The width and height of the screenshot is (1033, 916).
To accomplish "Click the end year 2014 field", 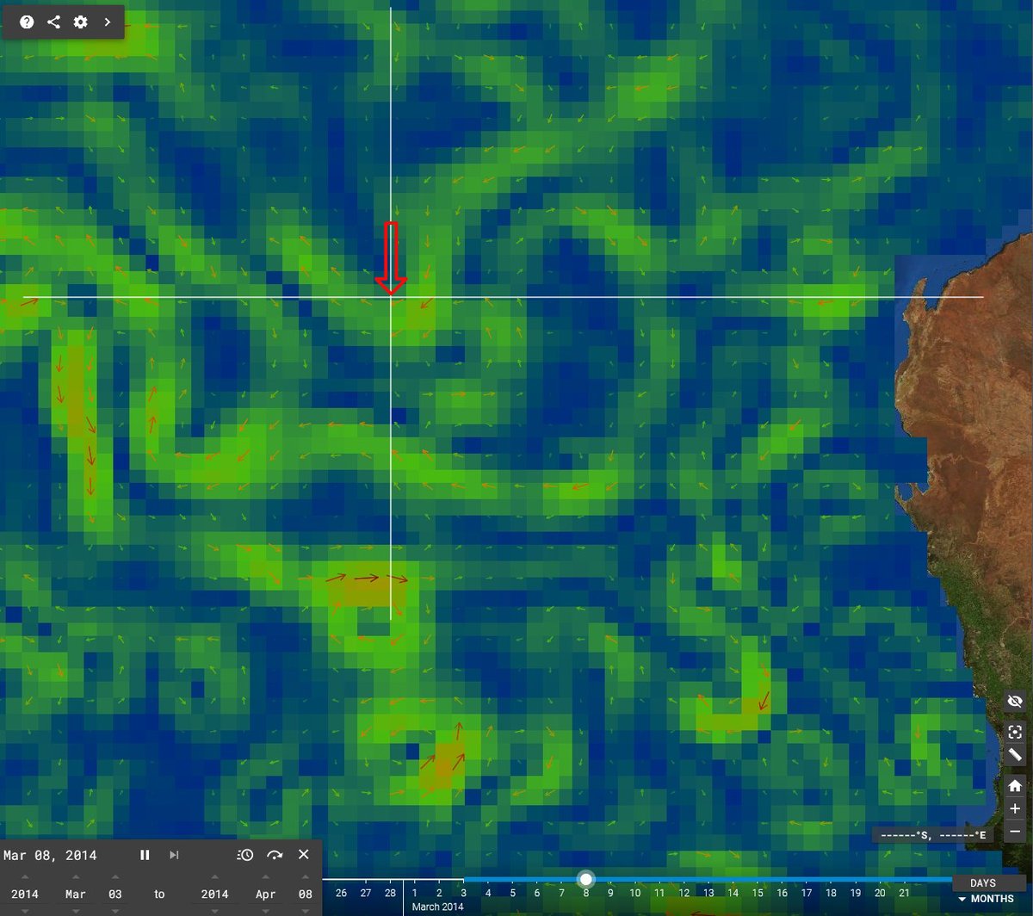I will click(x=214, y=894).
